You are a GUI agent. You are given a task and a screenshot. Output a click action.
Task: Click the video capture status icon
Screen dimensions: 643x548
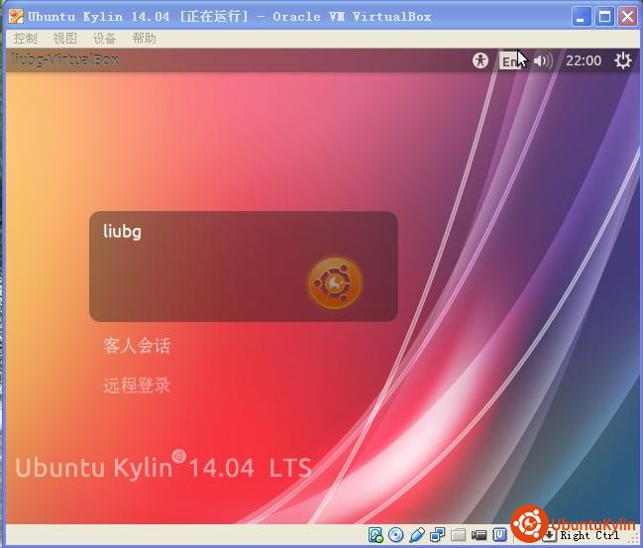(480, 536)
